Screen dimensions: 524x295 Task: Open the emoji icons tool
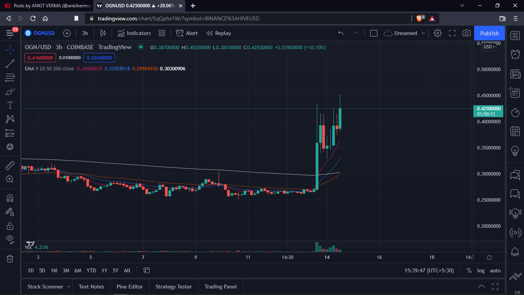click(x=10, y=147)
